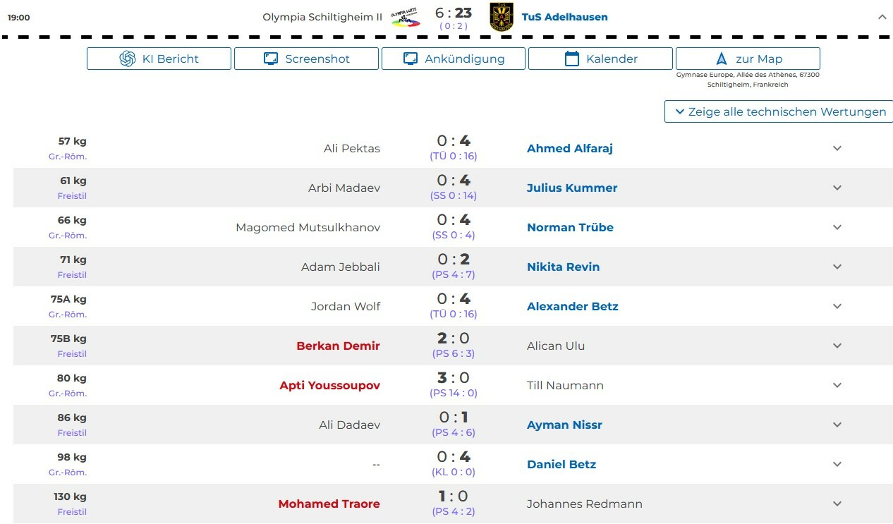Click the zur Map navigation arrow icon
The image size is (893, 524).
(721, 59)
